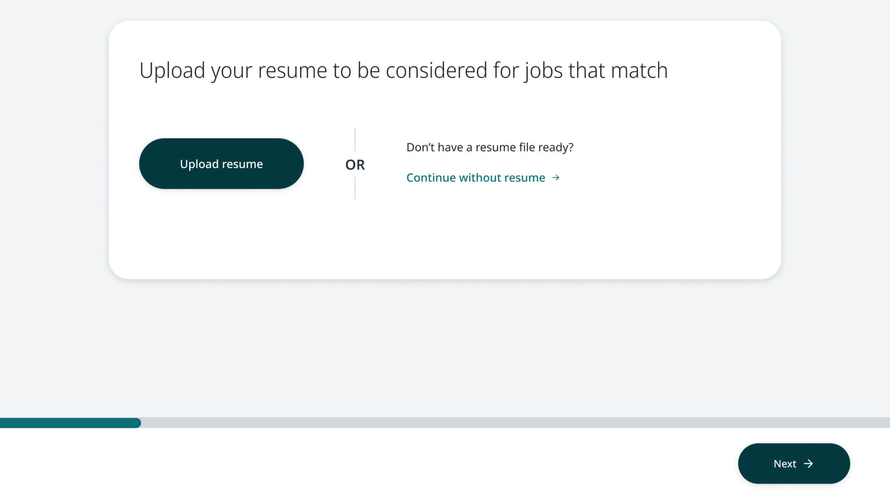Click the arrow beside Continue without resume
This screenshot has width=890, height=499.
556,178
